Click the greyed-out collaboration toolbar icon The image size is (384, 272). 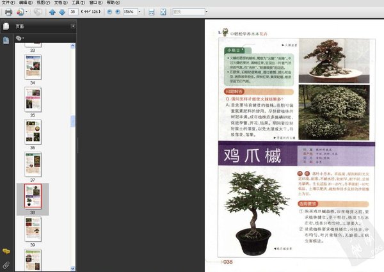click(38, 12)
